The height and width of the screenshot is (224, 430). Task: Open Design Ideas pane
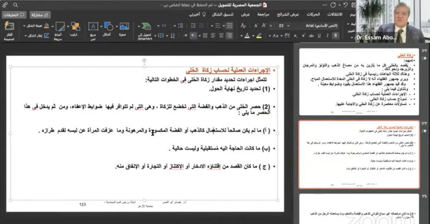(x=9, y=31)
